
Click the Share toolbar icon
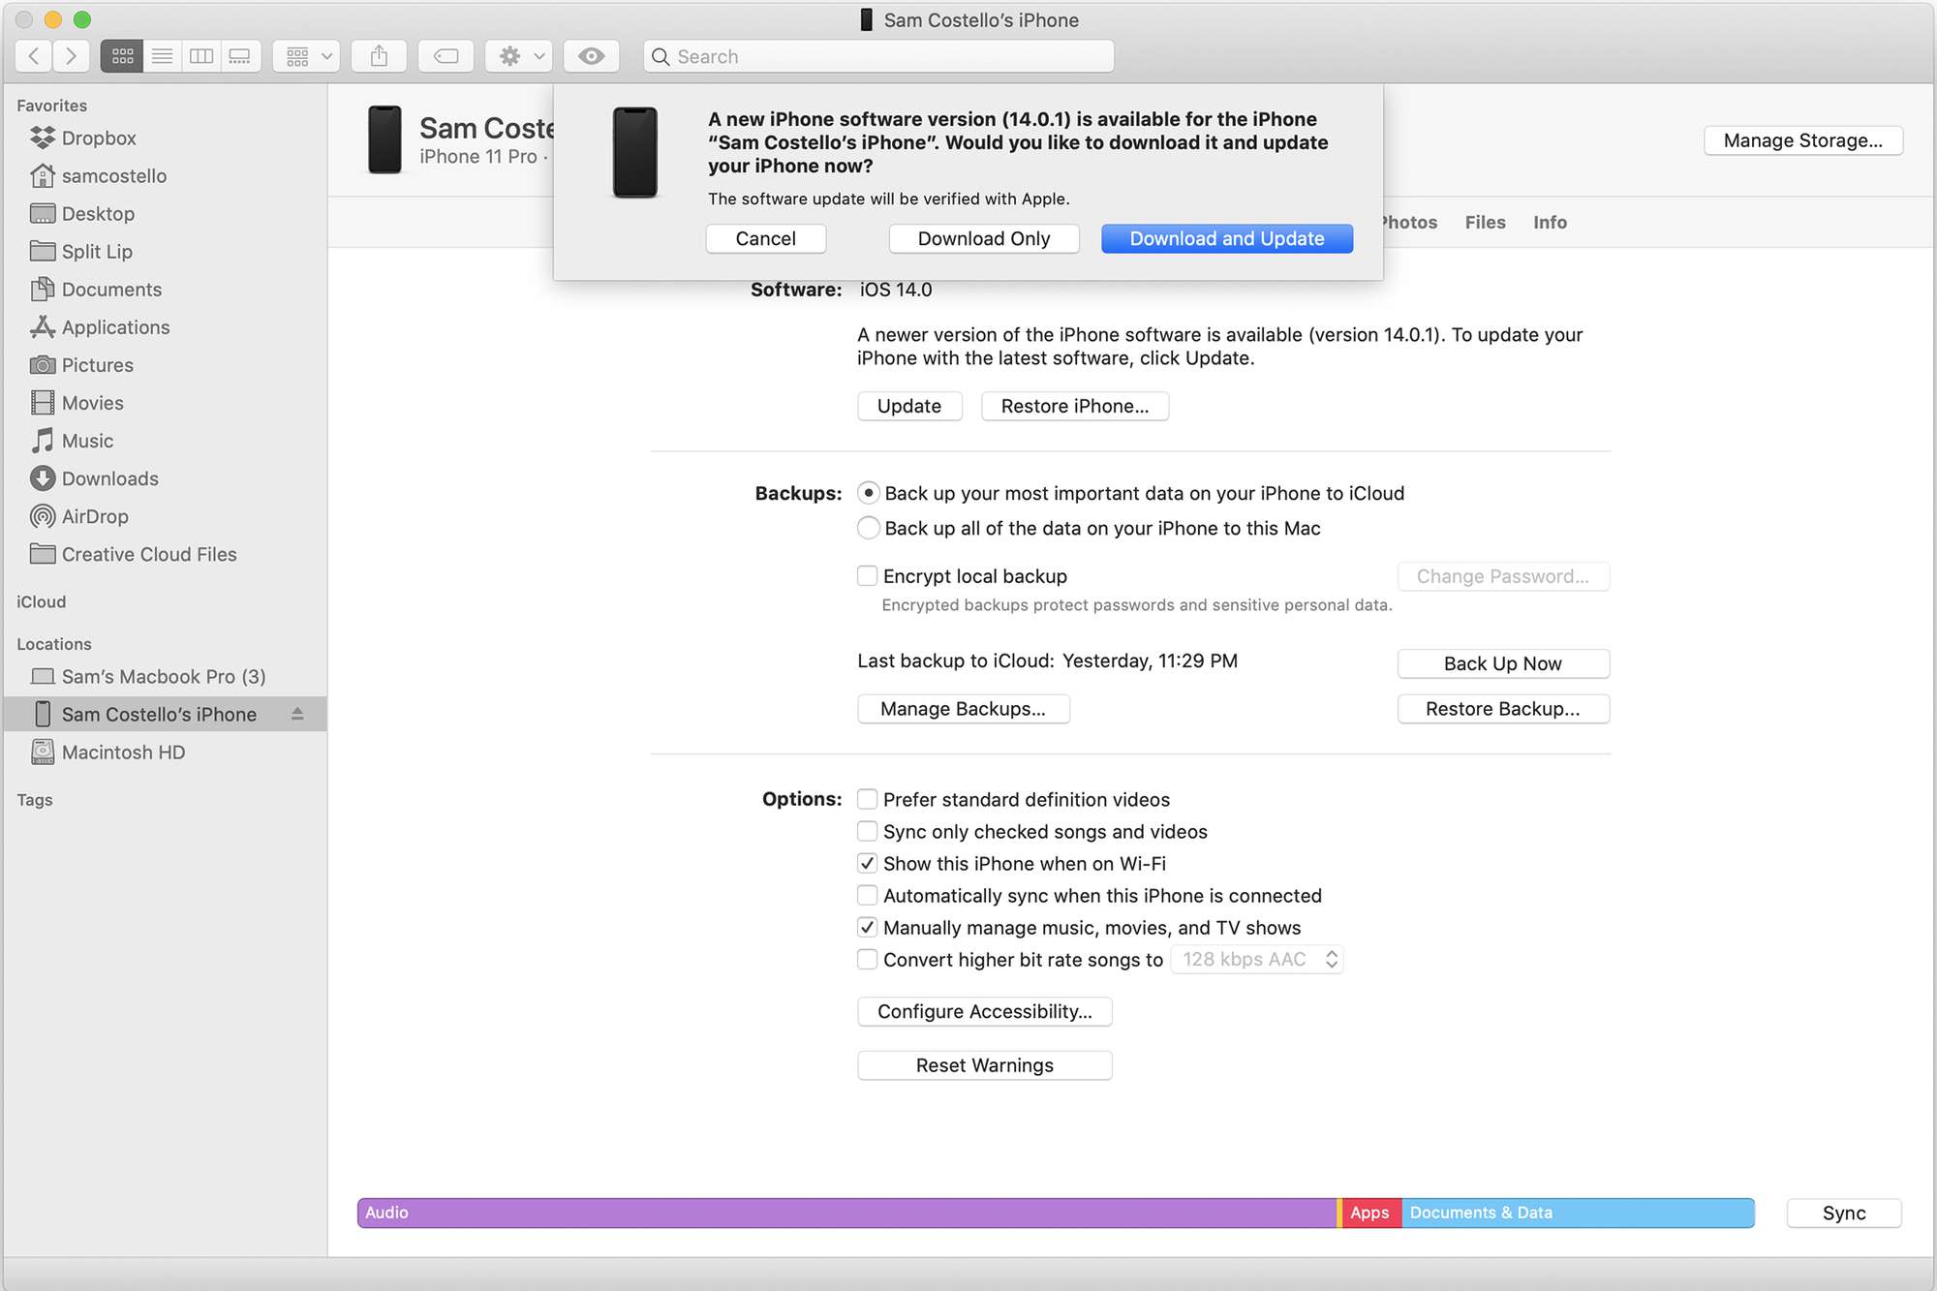point(379,56)
